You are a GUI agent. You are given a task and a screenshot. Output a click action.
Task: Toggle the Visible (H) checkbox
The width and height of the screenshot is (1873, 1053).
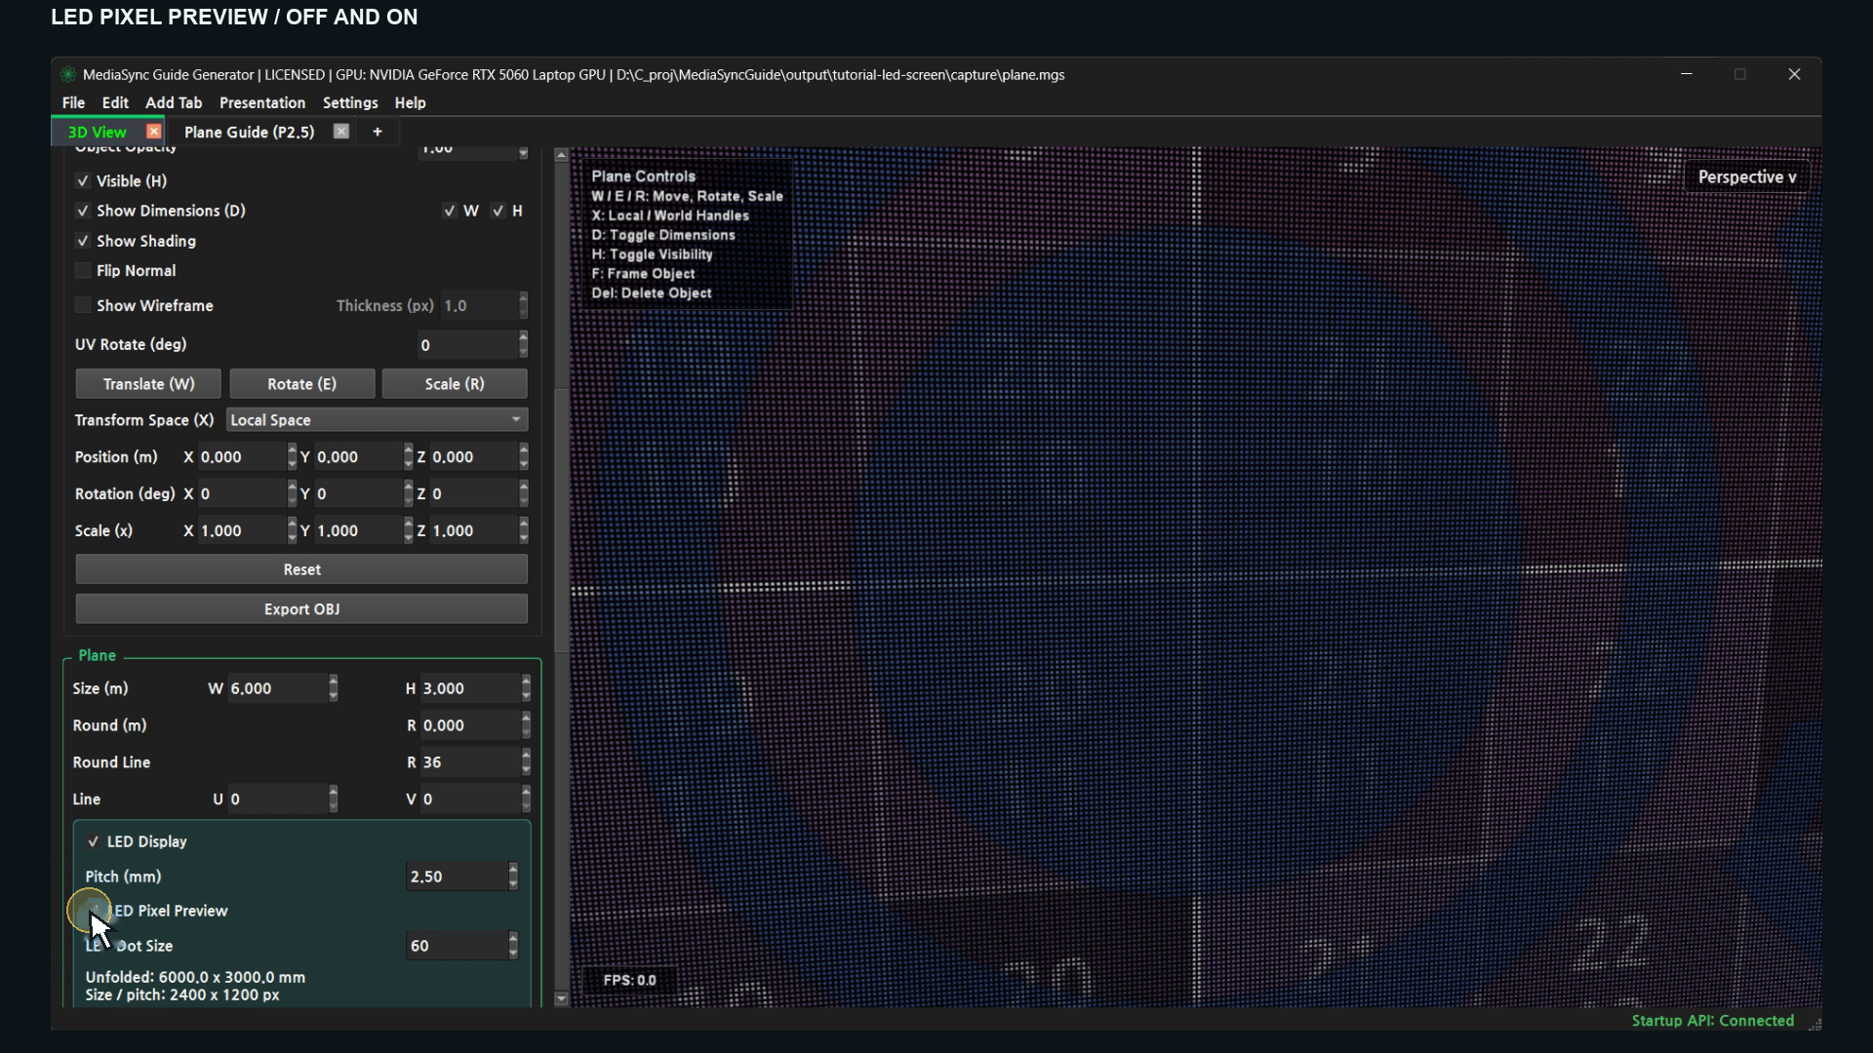83,181
